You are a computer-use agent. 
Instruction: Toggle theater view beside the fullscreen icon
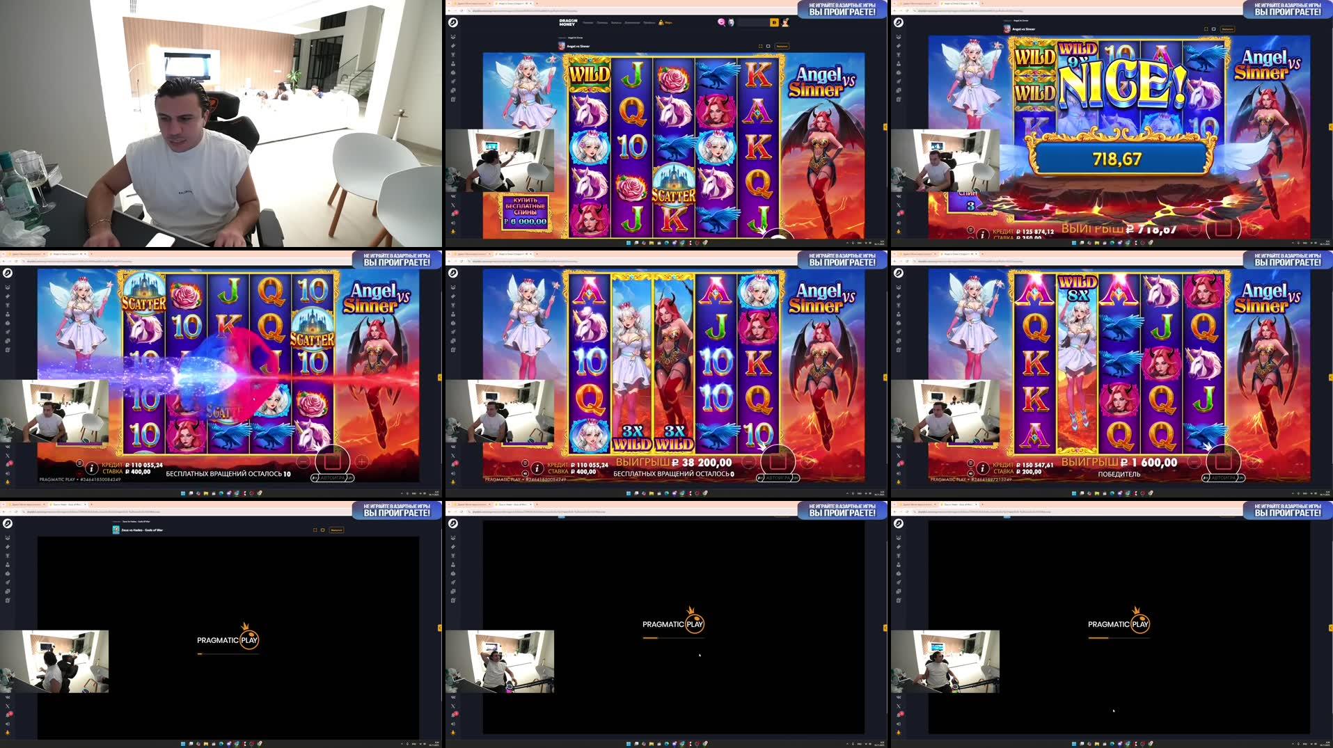point(768,47)
